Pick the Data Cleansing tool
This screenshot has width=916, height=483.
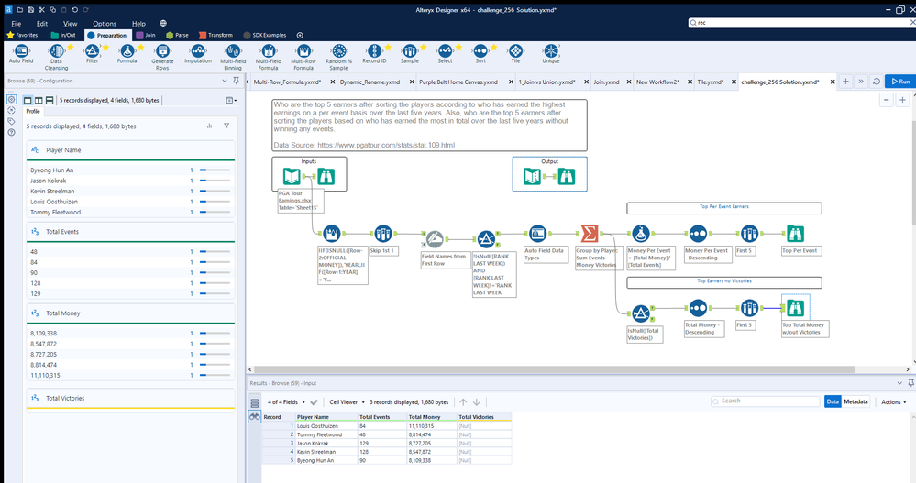tap(56, 57)
